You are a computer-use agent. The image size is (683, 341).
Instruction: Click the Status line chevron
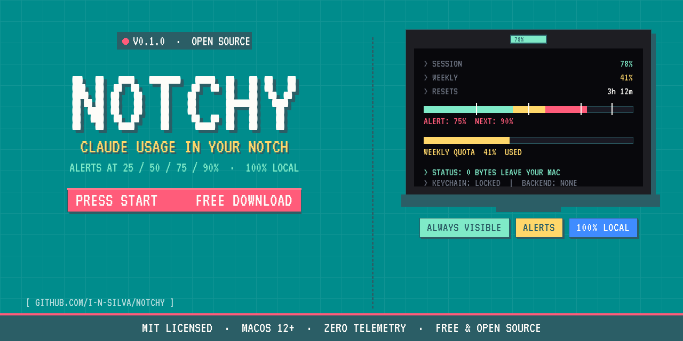click(x=426, y=173)
